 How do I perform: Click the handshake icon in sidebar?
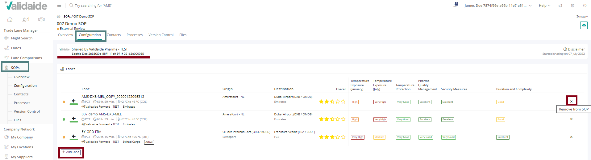click(41, 19)
